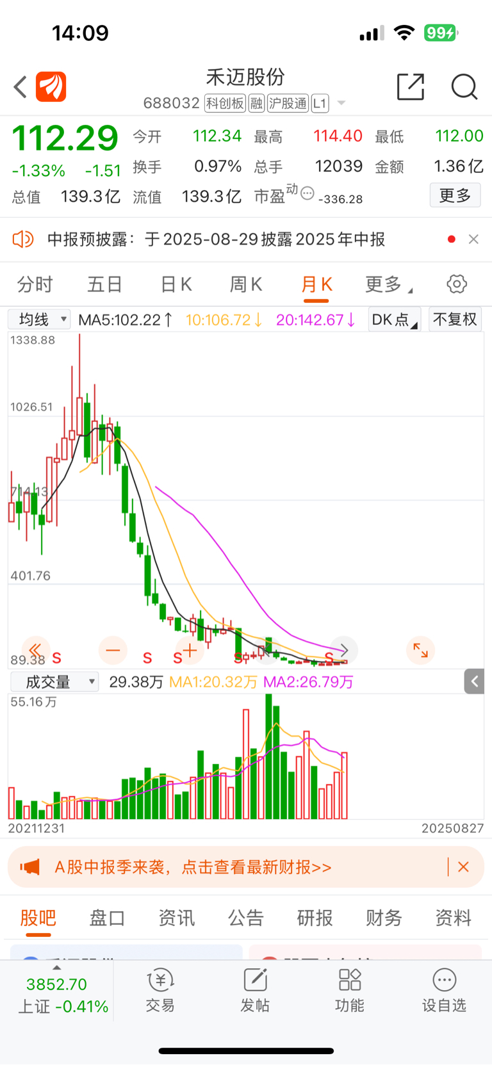492x1065 pixels.
Task: Open chart settings gear icon
Action: coord(457,284)
